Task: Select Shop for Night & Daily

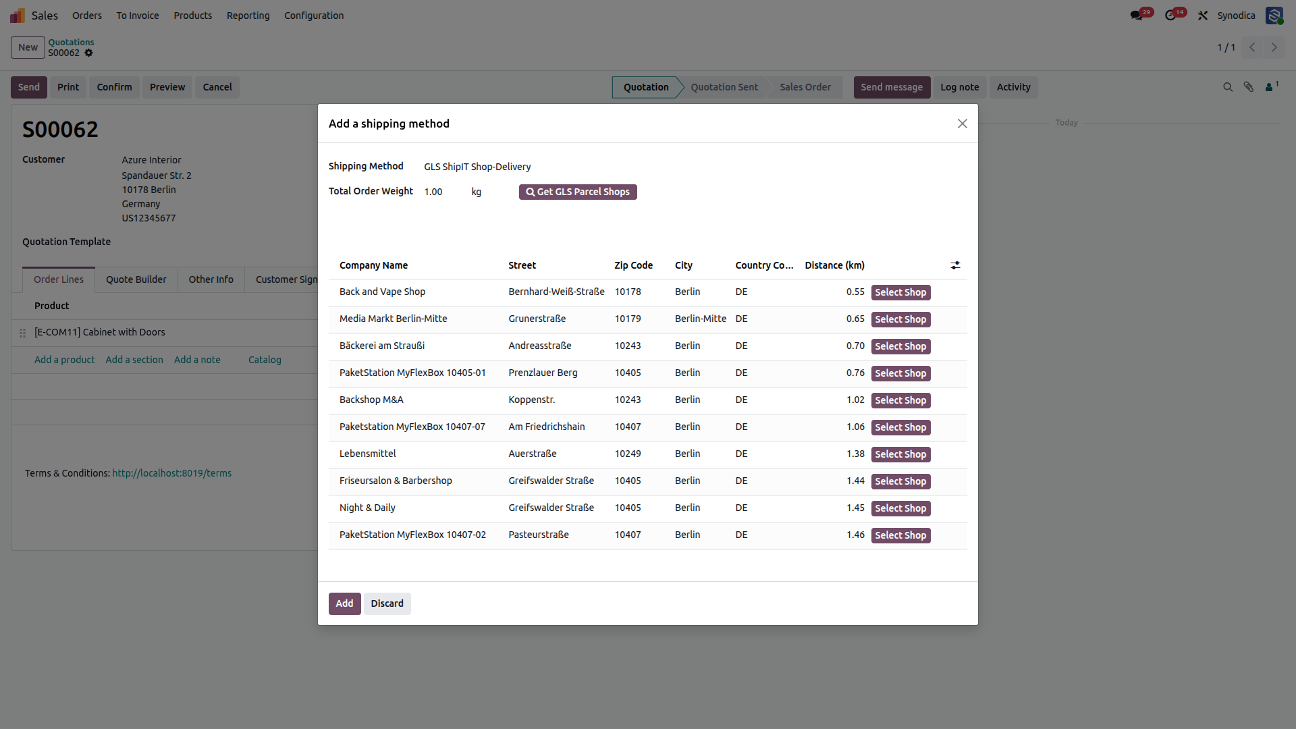Action: click(x=900, y=508)
